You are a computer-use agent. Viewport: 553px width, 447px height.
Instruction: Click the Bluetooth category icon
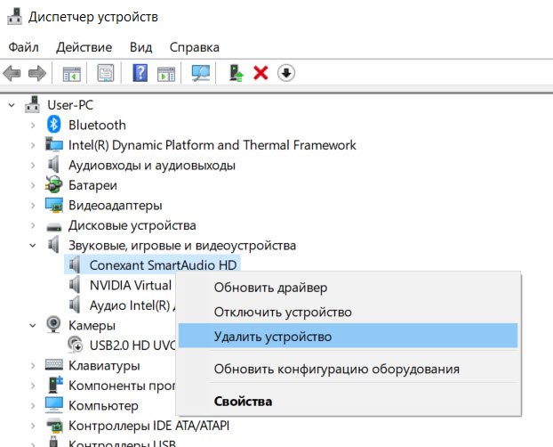tap(53, 125)
